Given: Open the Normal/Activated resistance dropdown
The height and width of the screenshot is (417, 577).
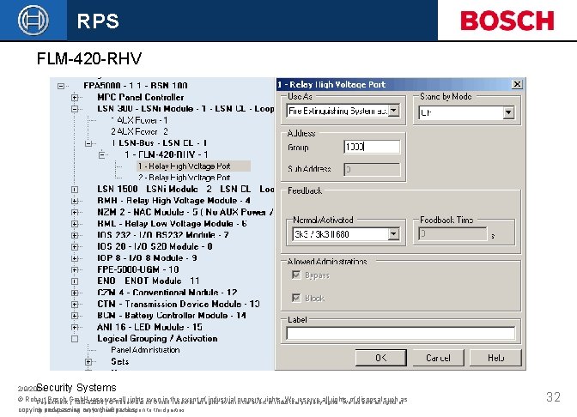Looking at the screenshot, I should coord(393,234).
